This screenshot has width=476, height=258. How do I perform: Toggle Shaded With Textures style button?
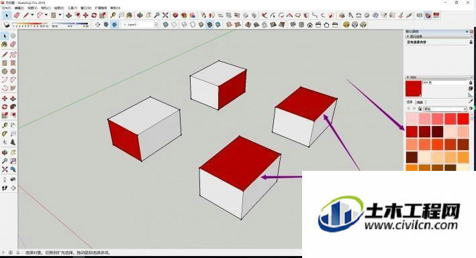(209, 25)
